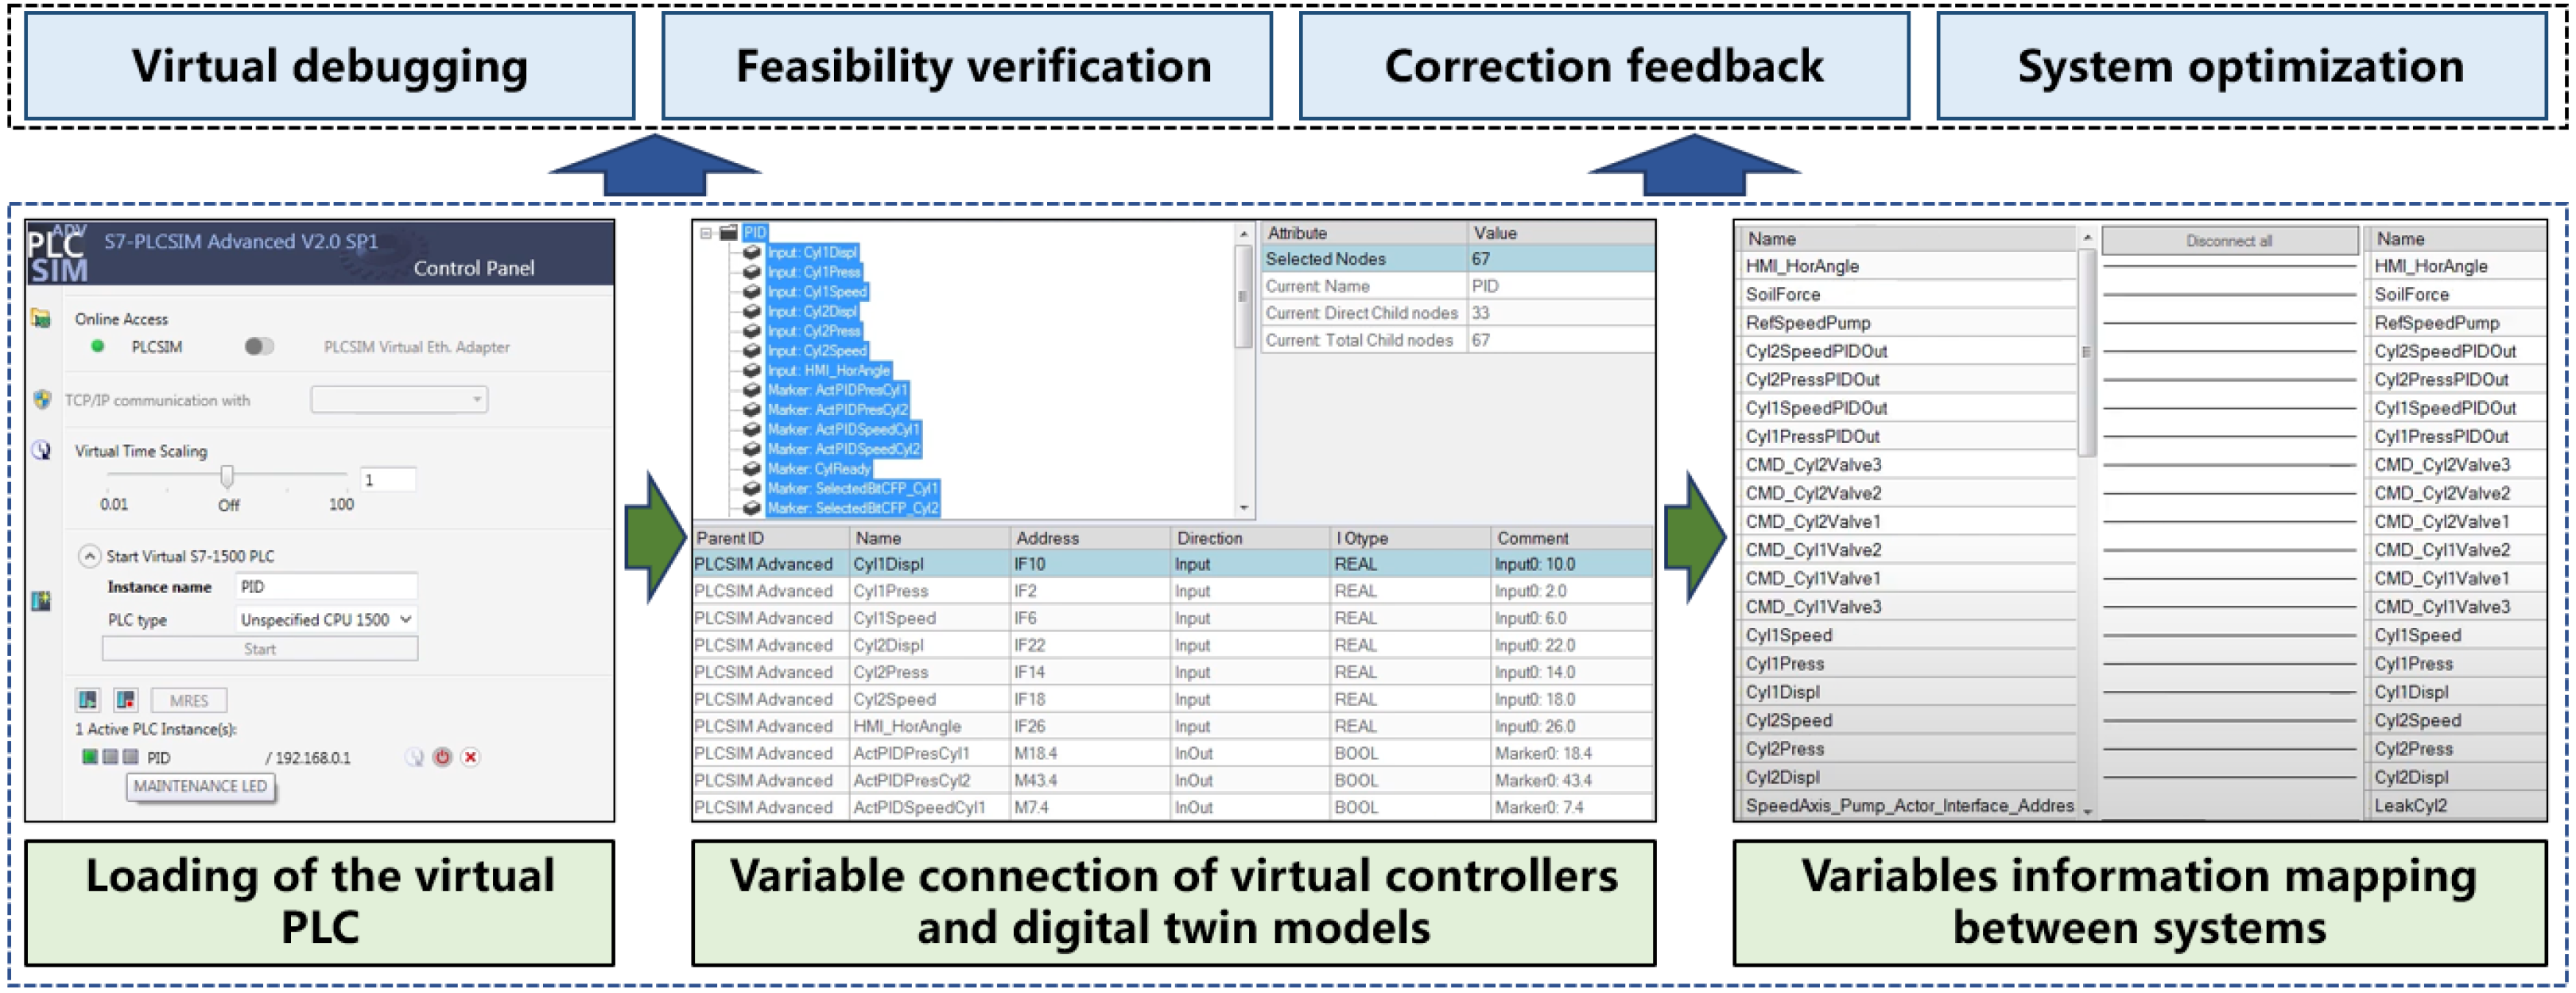Click the virtual SIMATIC memory card folder icon
This screenshot has height=993, width=2576.
point(41,319)
